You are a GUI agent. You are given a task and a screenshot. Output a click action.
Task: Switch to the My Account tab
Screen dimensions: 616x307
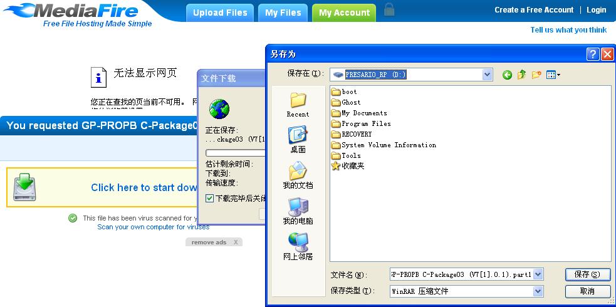click(344, 13)
